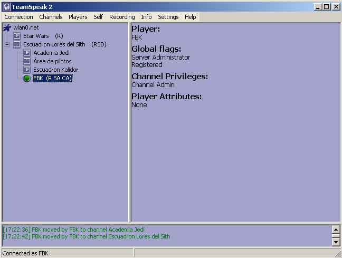This screenshot has height=258, width=342.
Task: Select the wlan0.net server entry
Action: tap(26, 27)
